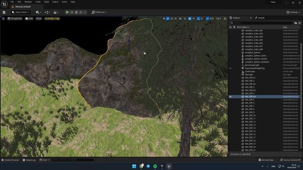This screenshot has height=170, width=303.
Task: Activate the translate move tool
Action: 168,18
